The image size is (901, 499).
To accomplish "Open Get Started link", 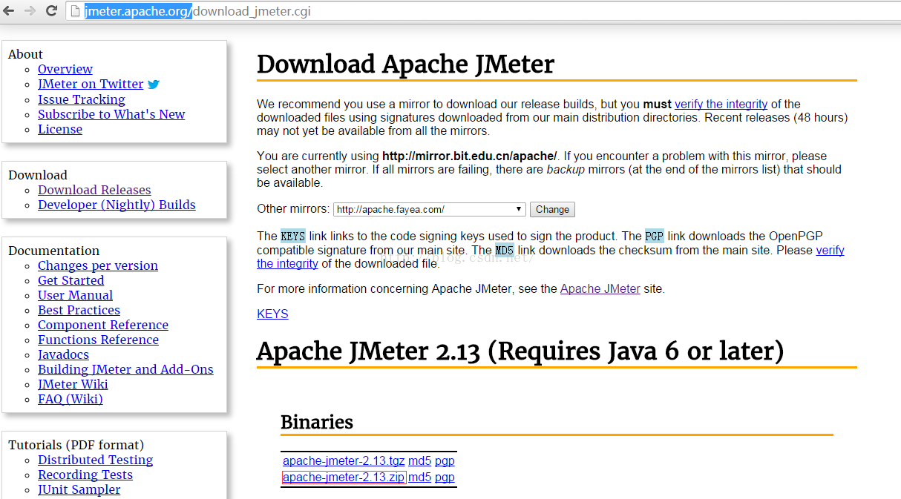I will [x=71, y=280].
